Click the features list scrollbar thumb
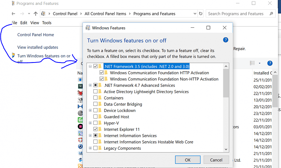The image size is (281, 168). (226, 83)
